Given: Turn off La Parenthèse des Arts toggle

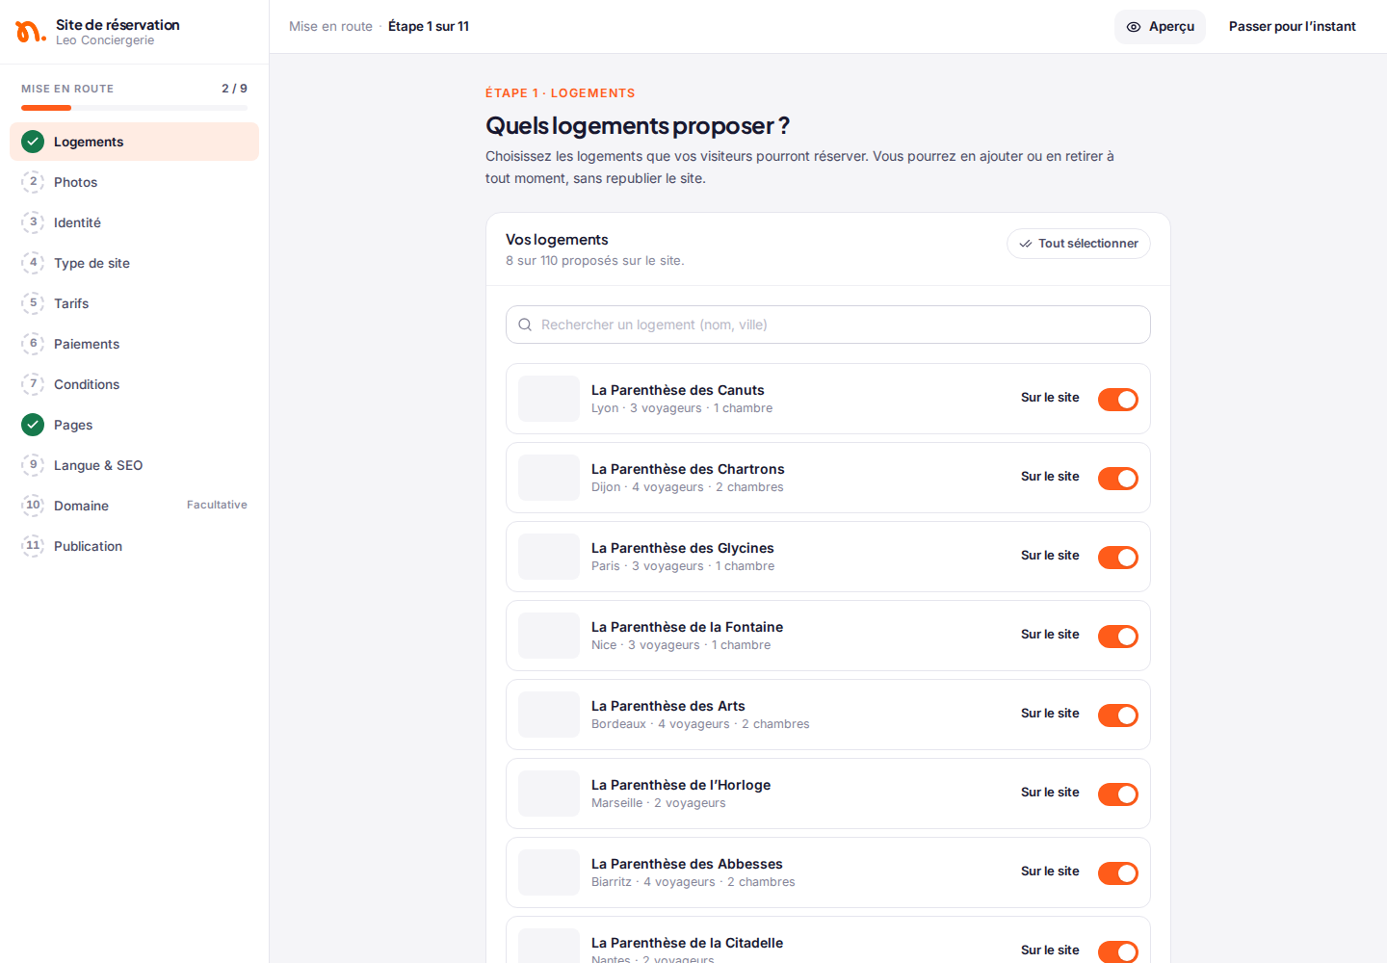Looking at the screenshot, I should click(x=1118, y=715).
